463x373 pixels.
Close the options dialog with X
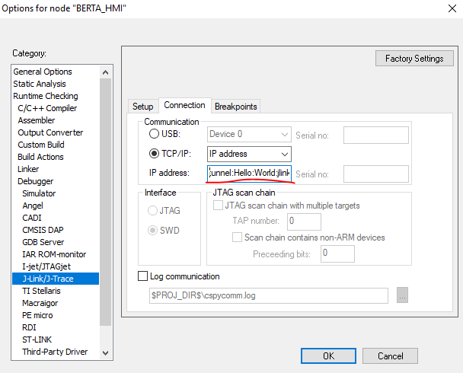click(452, 8)
